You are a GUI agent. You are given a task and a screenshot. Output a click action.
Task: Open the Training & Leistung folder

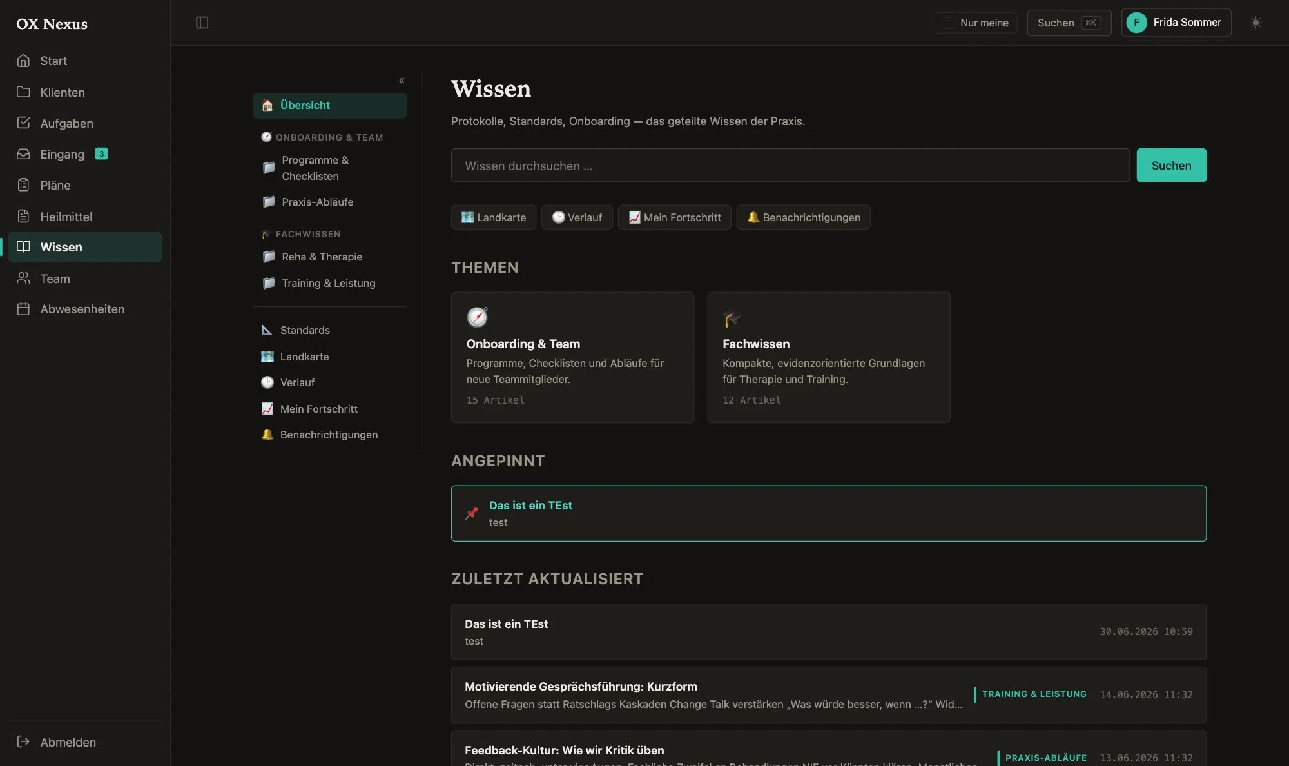point(330,283)
